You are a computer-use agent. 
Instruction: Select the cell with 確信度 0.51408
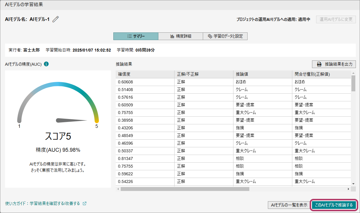click(145, 90)
